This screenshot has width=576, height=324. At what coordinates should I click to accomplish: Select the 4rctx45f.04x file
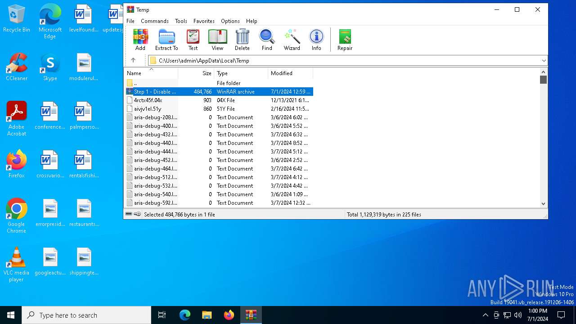(219, 100)
